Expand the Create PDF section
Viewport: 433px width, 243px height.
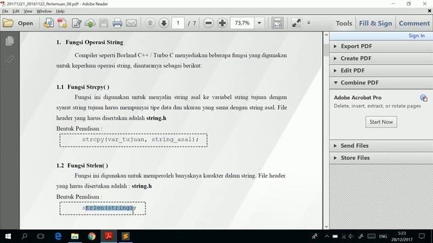381,59
